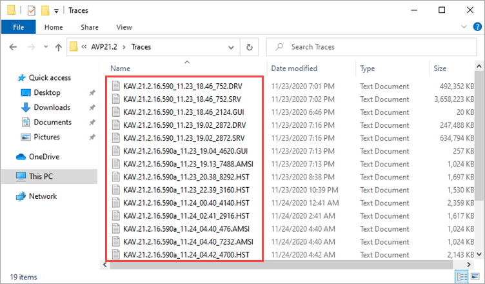The width and height of the screenshot is (485, 284).
Task: Click the pin icon next to Desktop
Action: pyautogui.click(x=92, y=92)
